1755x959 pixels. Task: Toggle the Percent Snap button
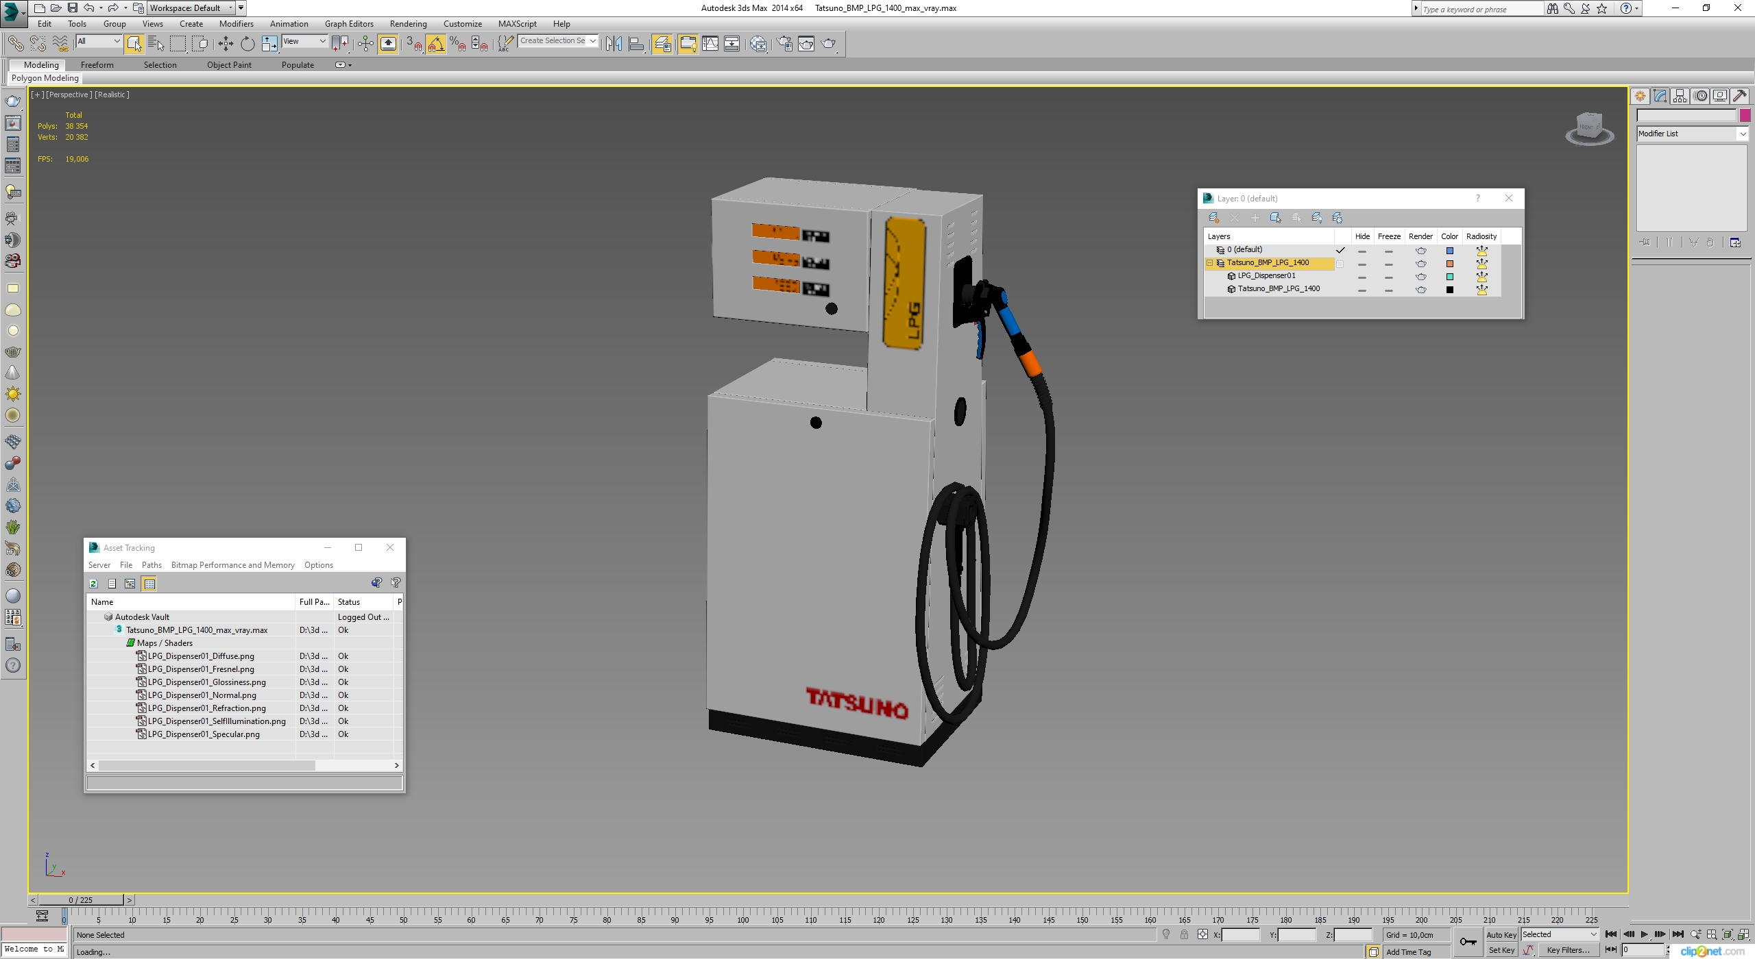coord(458,44)
